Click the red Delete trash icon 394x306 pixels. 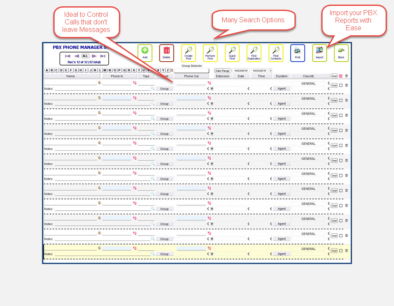click(x=166, y=51)
